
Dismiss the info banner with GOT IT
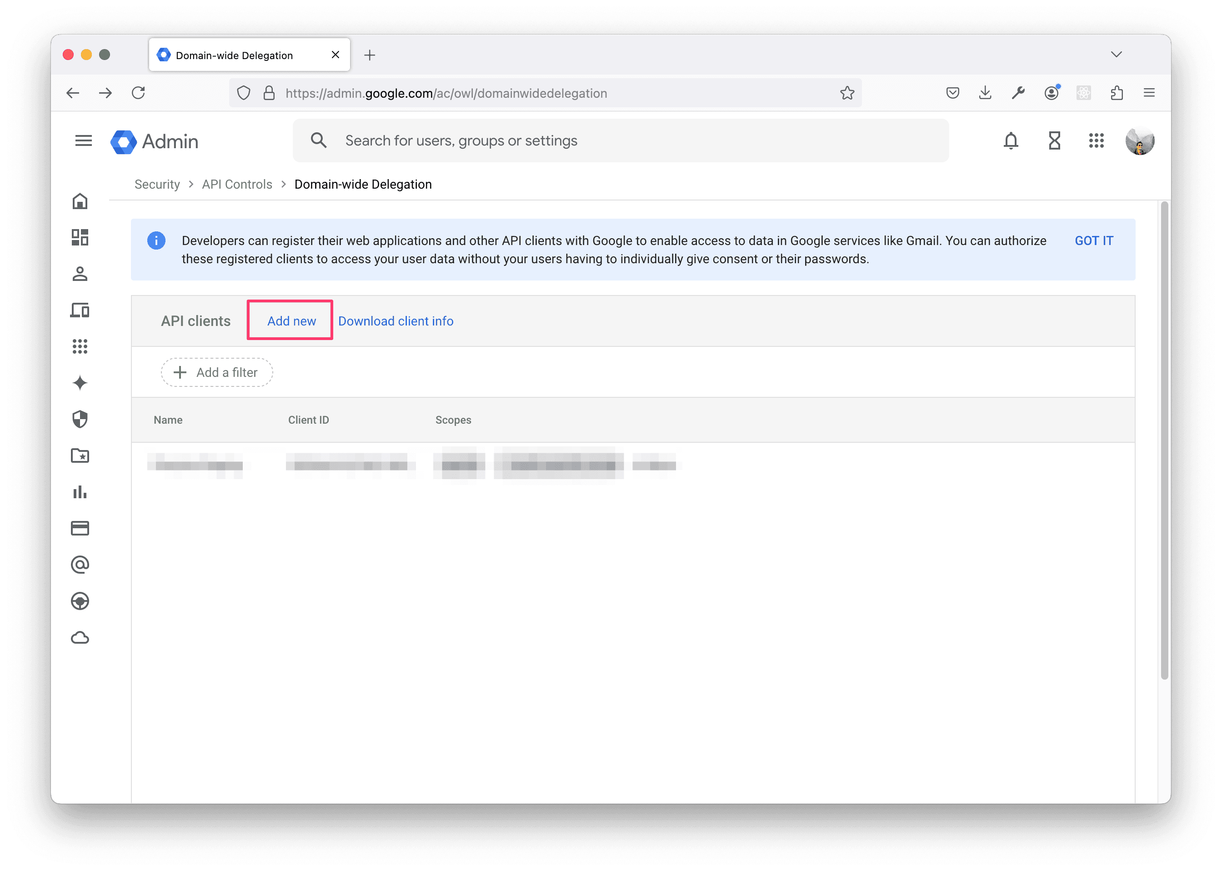click(x=1093, y=240)
